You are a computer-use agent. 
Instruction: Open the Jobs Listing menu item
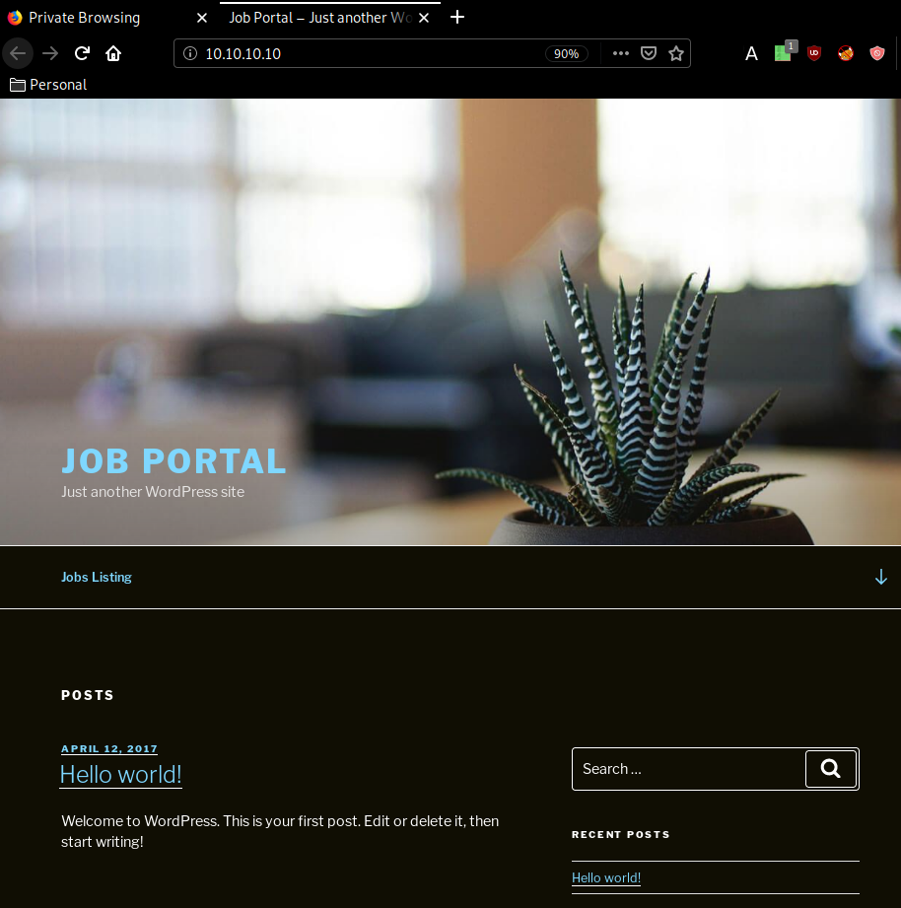97,577
